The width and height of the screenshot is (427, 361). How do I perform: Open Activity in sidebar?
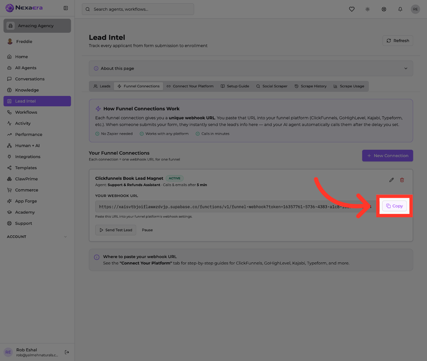pyautogui.click(x=37, y=123)
